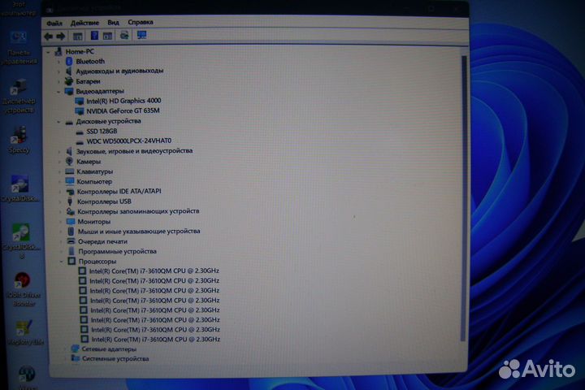The width and height of the screenshot is (585, 390).
Task: Open the Действие menu
Action: tap(84, 23)
